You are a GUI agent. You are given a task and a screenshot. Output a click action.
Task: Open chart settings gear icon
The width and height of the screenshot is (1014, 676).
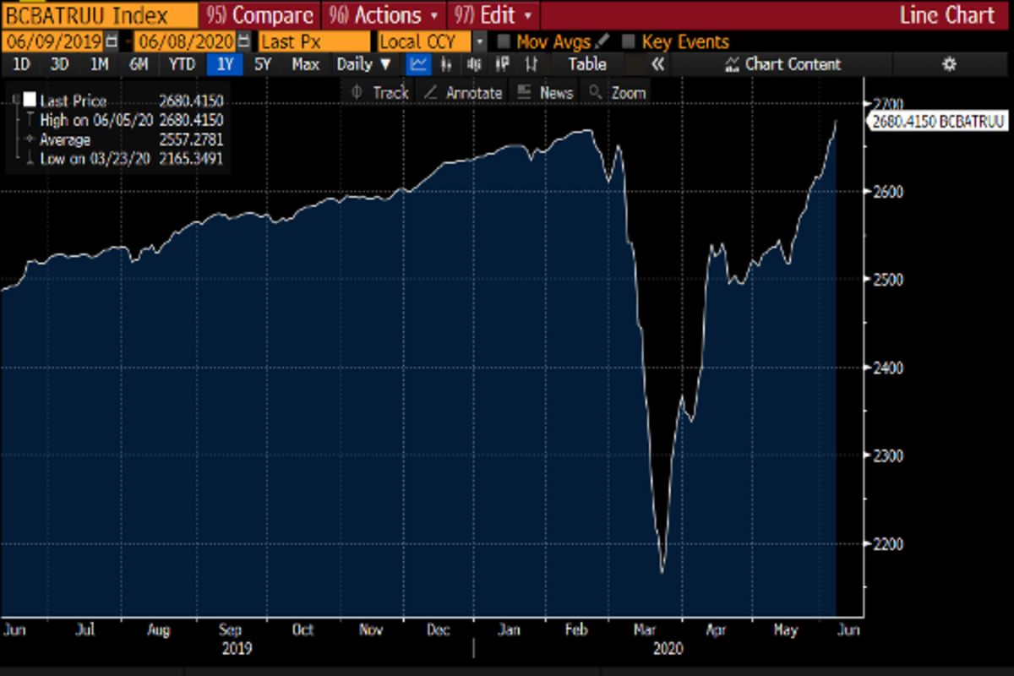[x=949, y=64]
